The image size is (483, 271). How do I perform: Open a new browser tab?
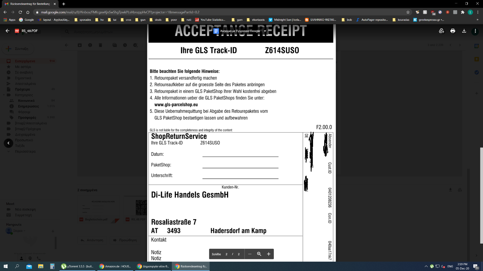pos(64,4)
